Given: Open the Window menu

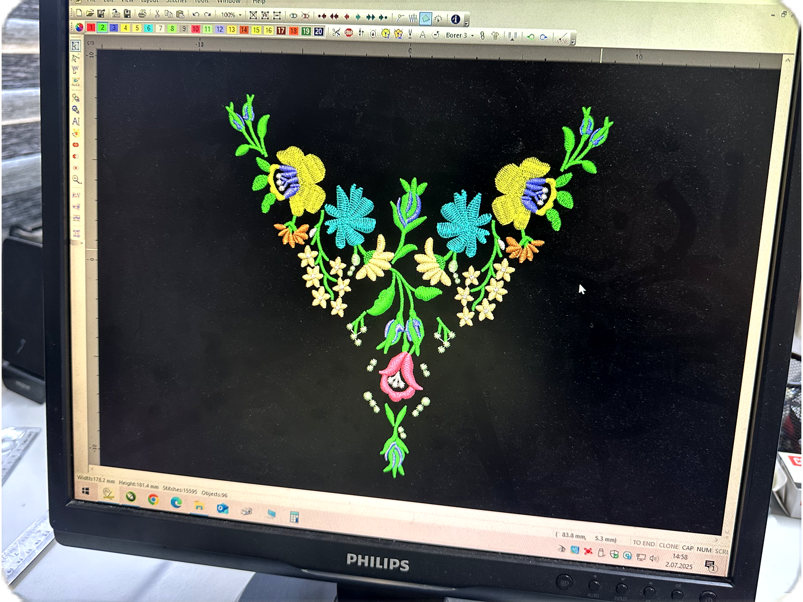Looking at the screenshot, I should [x=229, y=2].
